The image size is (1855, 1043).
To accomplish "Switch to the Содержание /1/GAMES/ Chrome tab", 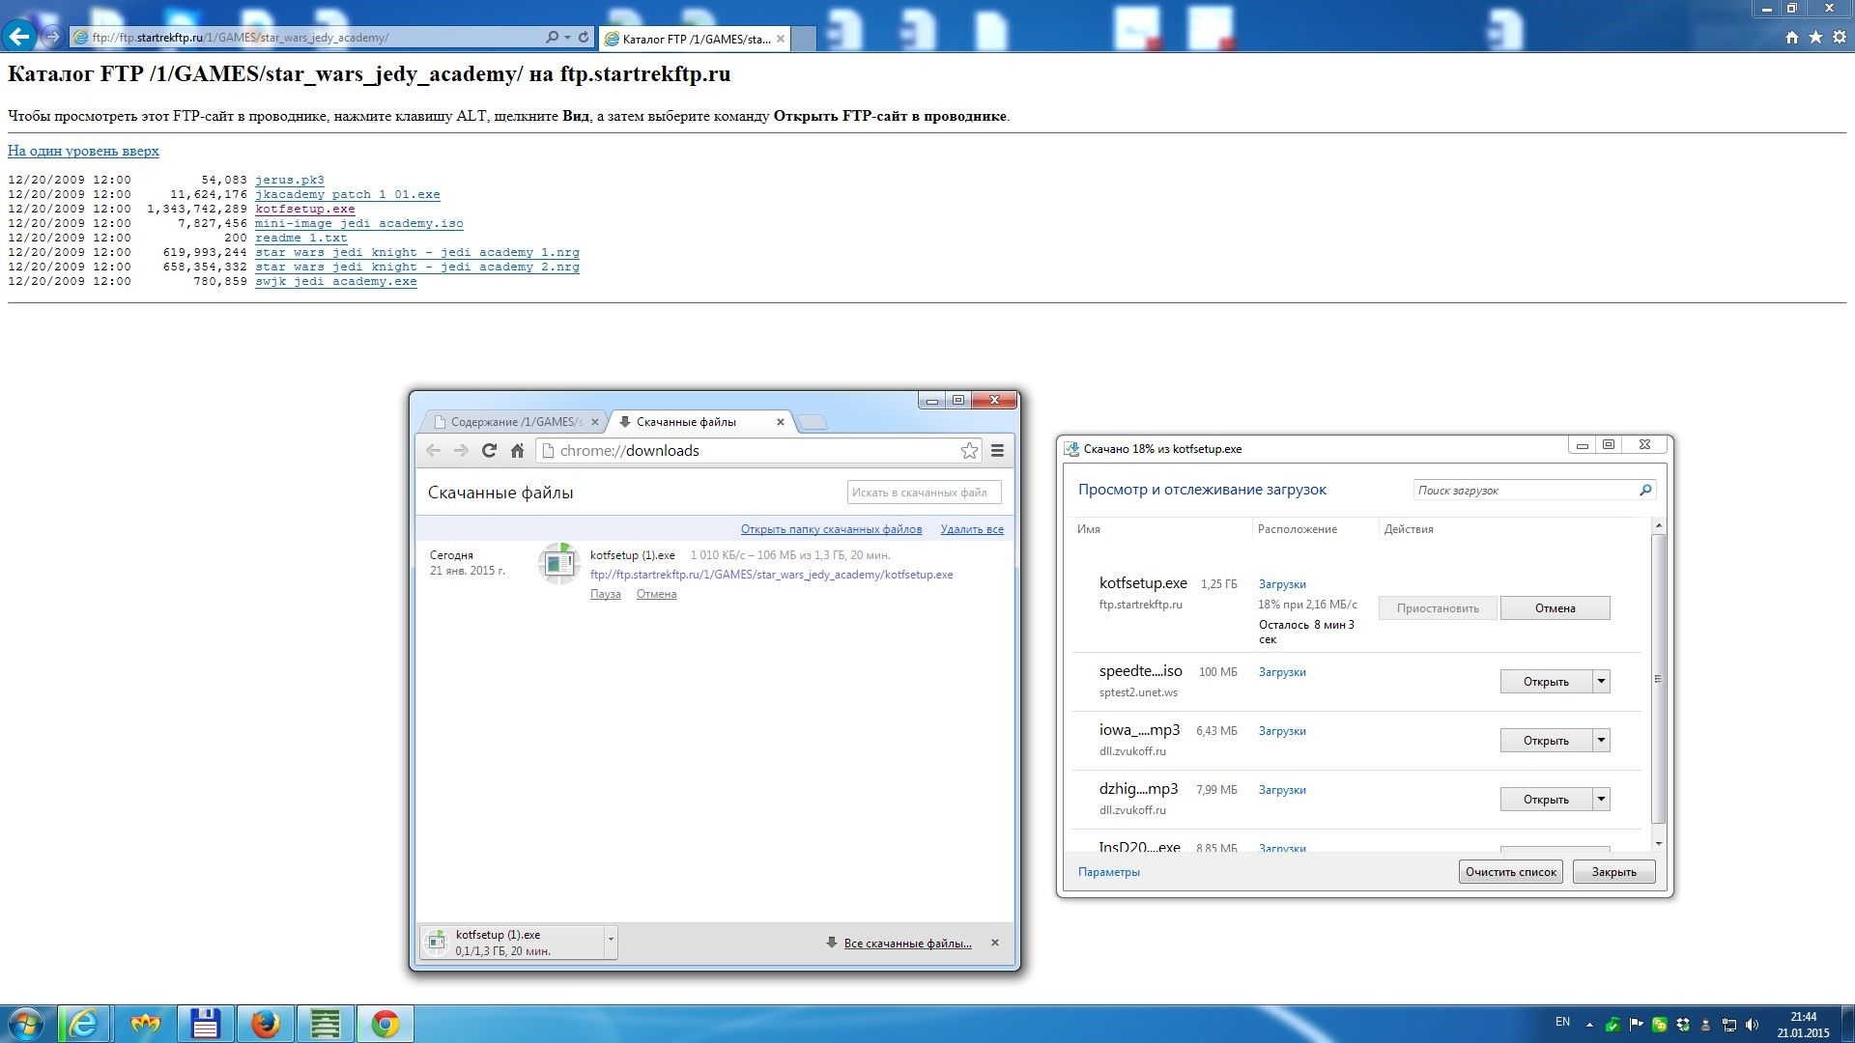I will tap(514, 422).
